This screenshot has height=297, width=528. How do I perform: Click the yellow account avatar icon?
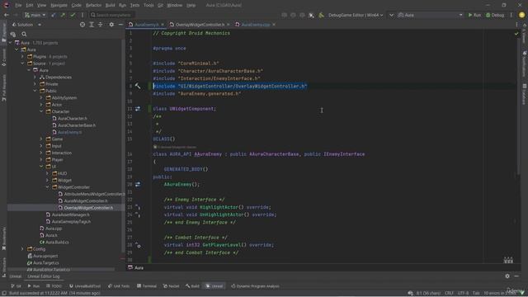[x=521, y=15]
